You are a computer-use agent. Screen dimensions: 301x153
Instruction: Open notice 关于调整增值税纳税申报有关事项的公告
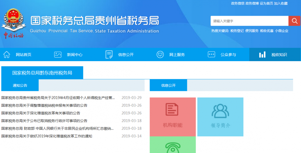coord(44,105)
